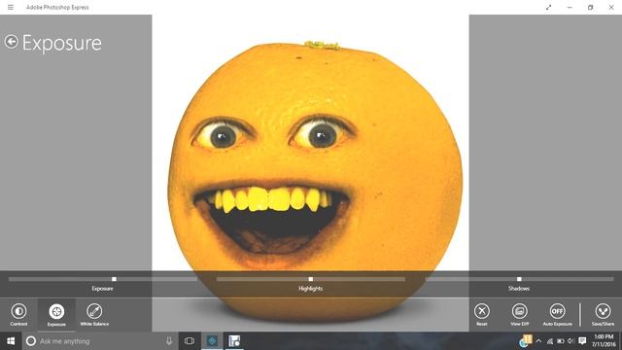
Task: Open the Windows Start menu
Action: (x=11, y=341)
